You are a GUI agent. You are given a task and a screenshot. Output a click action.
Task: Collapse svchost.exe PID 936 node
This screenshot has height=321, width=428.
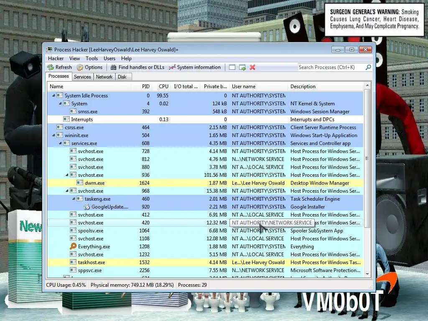[67, 175]
